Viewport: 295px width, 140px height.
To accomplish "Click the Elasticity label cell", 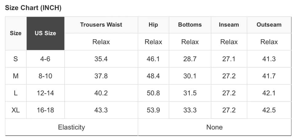I will [71, 127].
